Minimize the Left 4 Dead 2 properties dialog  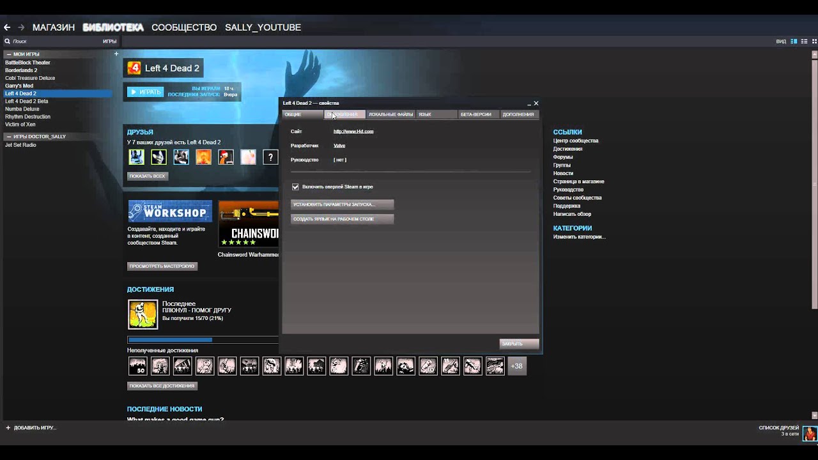(x=529, y=103)
